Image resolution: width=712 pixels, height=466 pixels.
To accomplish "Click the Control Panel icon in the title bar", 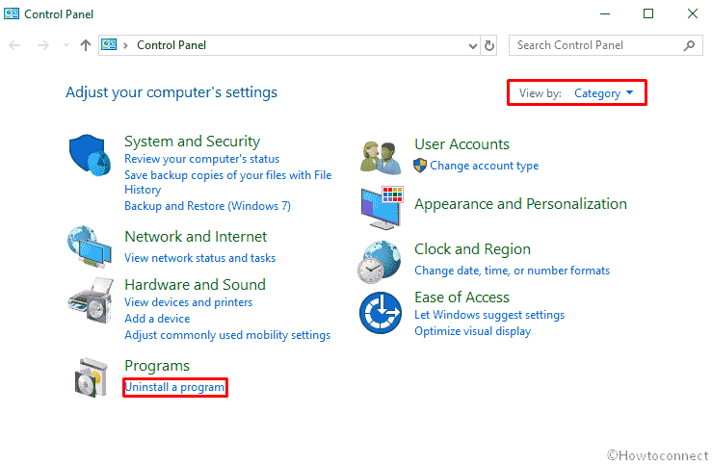I will (12, 13).
